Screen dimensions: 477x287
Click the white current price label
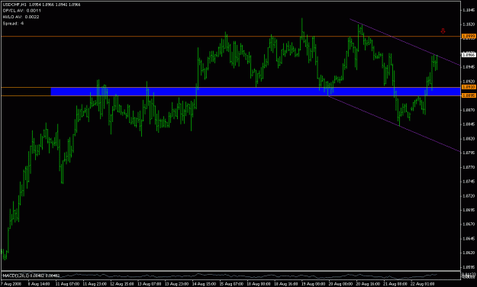pos(469,55)
